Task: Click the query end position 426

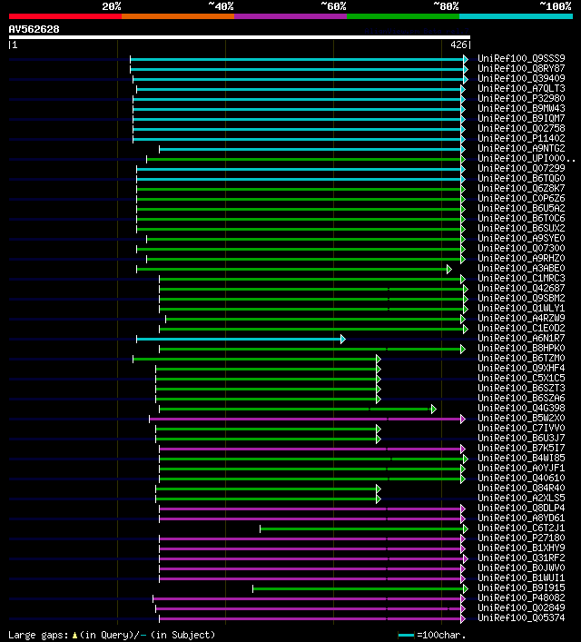Action: [458, 45]
